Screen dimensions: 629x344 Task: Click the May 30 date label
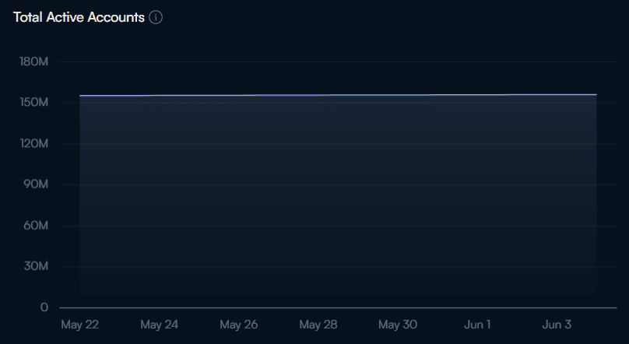[x=398, y=324]
